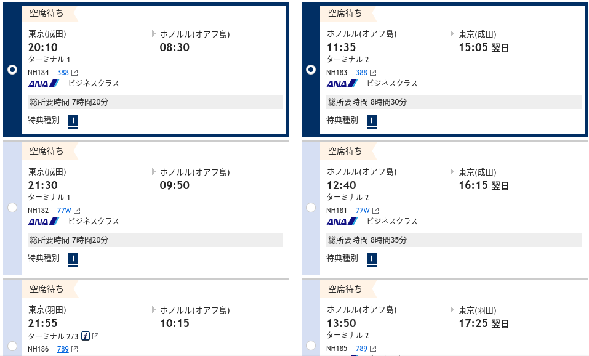Open external link icon beside NH186's 789 aircraft
The height and width of the screenshot is (356, 589).
(x=74, y=349)
